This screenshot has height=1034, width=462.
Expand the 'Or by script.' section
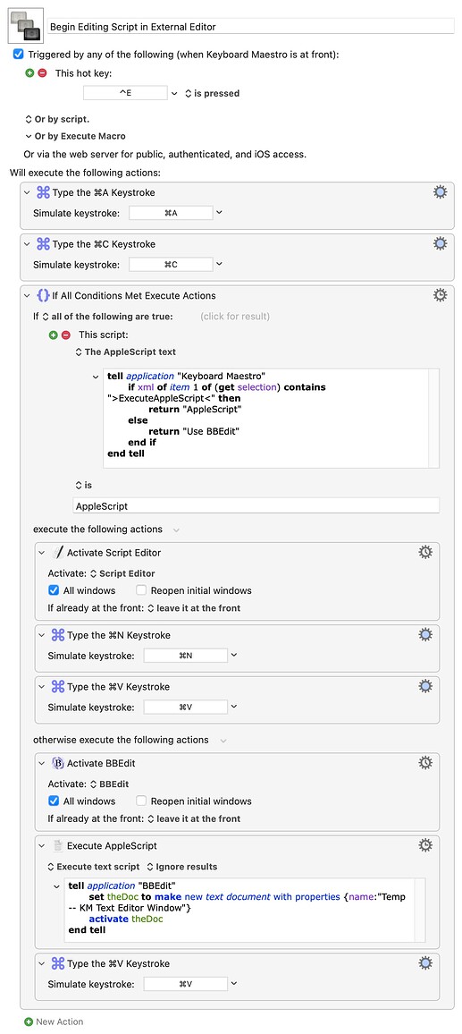pyautogui.click(x=56, y=119)
